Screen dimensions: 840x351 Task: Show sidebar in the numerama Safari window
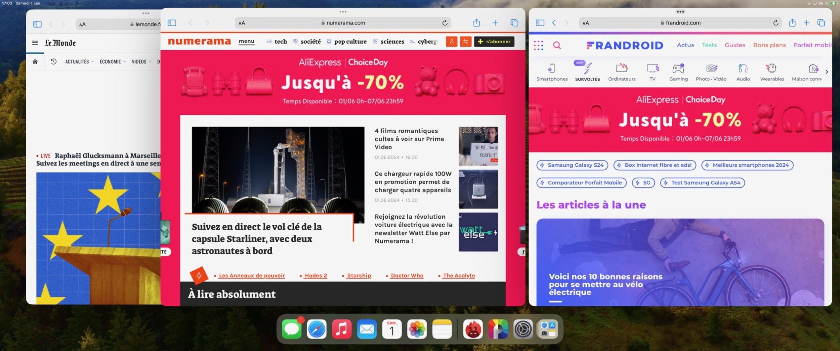coord(172,23)
